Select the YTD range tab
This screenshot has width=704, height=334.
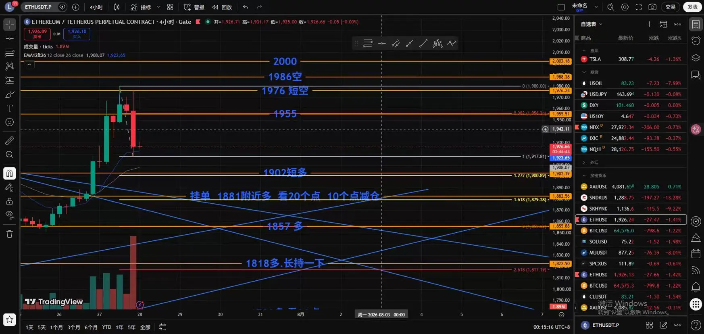(106, 327)
